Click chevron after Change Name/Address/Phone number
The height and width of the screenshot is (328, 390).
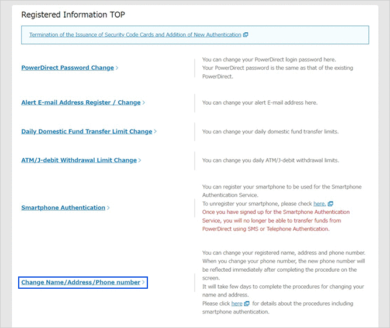[x=143, y=282]
